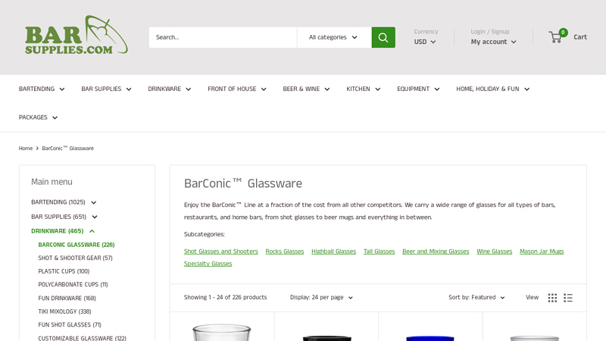
Task: Open the PACKAGES nav menu
Action: 39,117
